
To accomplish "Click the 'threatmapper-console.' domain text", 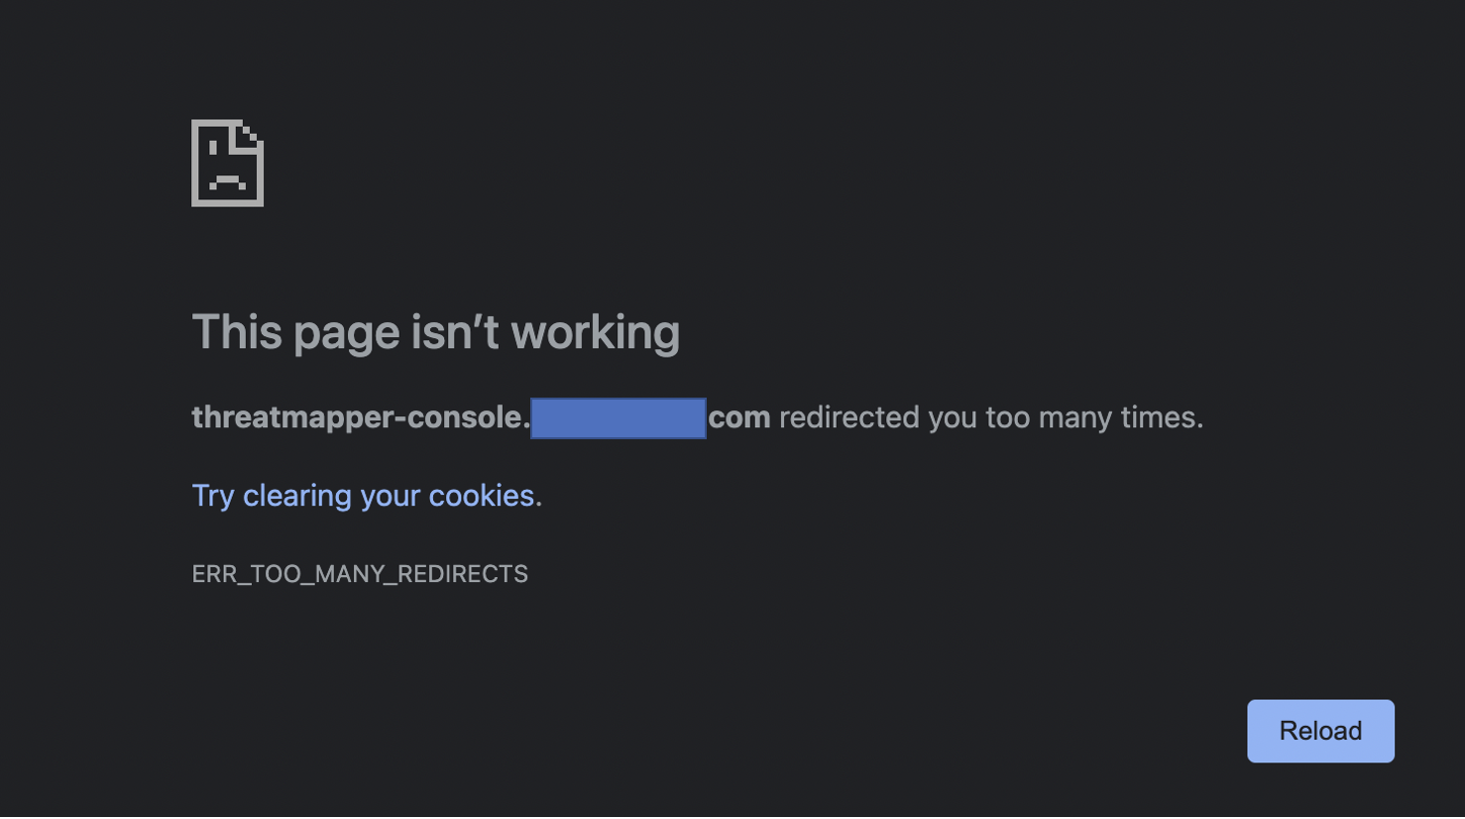I will 359,417.
